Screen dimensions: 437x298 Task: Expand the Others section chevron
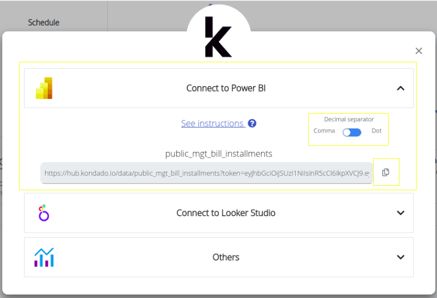(401, 257)
